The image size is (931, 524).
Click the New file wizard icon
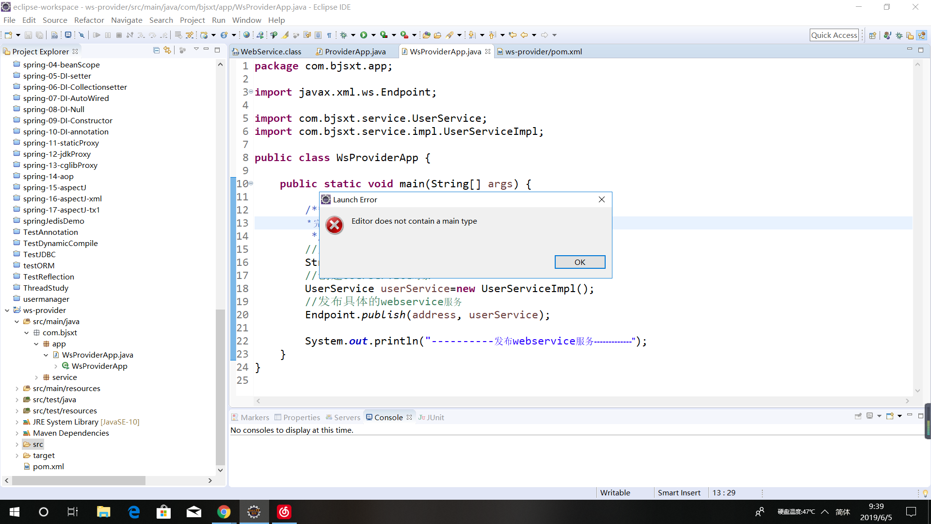pyautogui.click(x=8, y=35)
